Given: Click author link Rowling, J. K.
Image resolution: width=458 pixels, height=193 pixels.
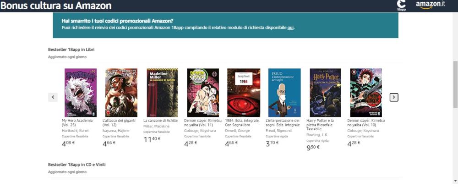Looking at the screenshot, I should pos(317,135).
